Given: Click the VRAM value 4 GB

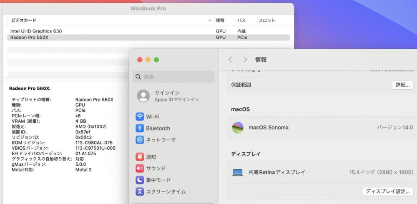Looking at the screenshot, I should [81, 121].
